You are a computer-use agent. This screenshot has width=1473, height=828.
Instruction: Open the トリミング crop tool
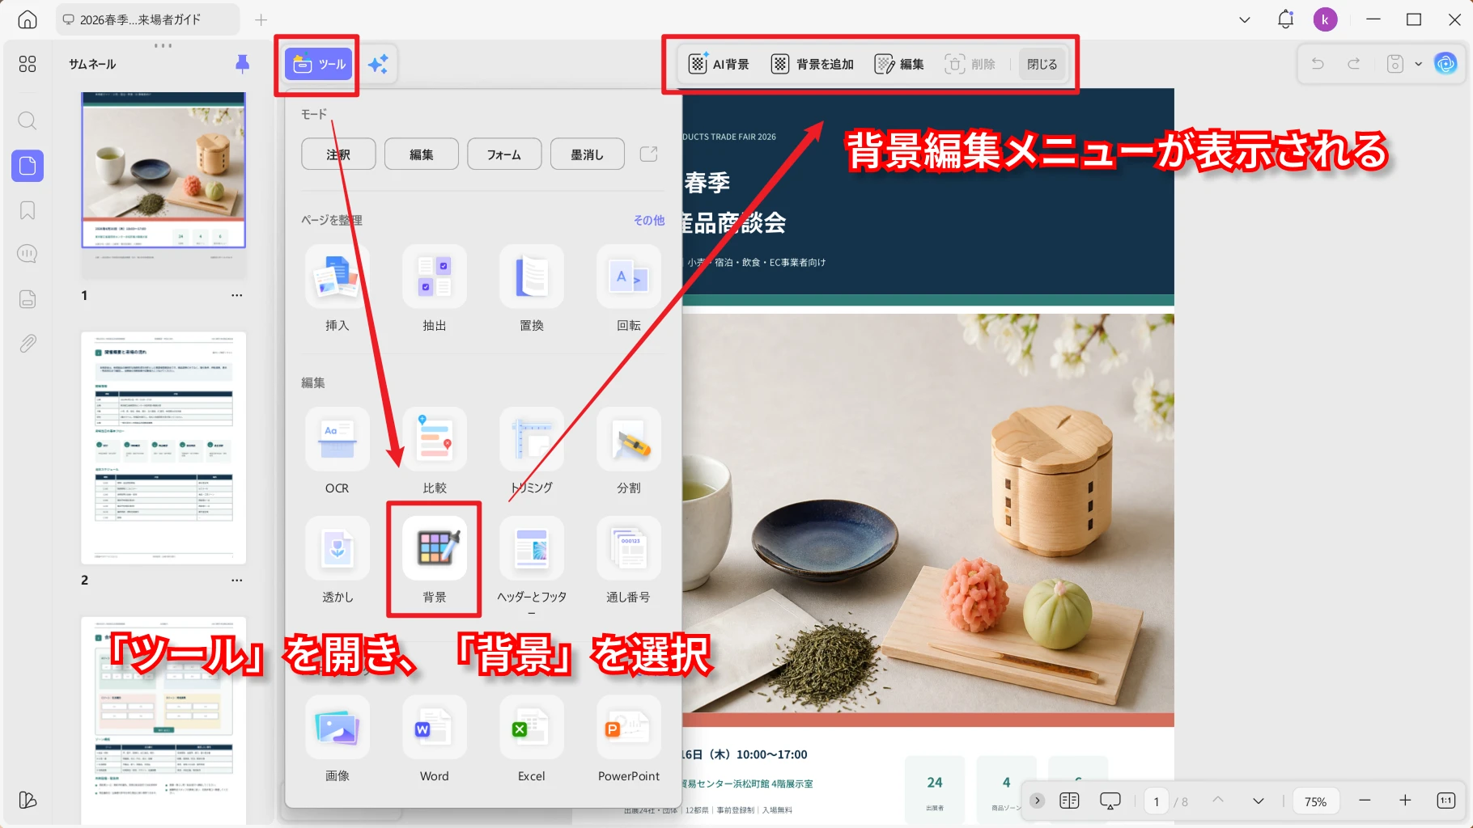tap(532, 451)
